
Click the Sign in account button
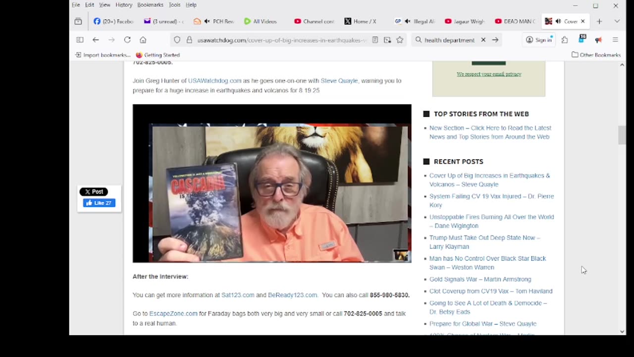point(539,40)
